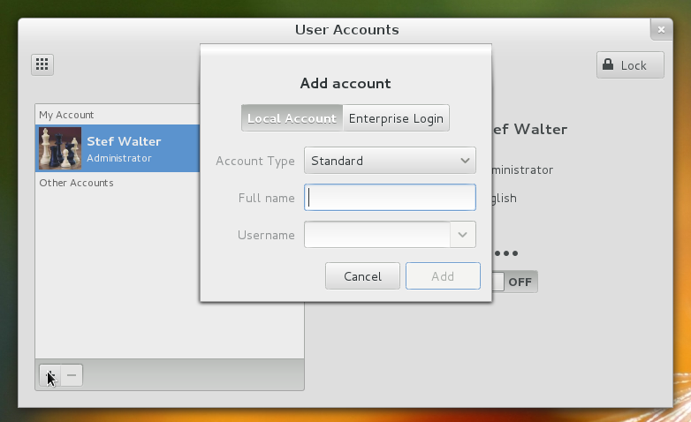Close the User Accounts window

click(x=661, y=29)
